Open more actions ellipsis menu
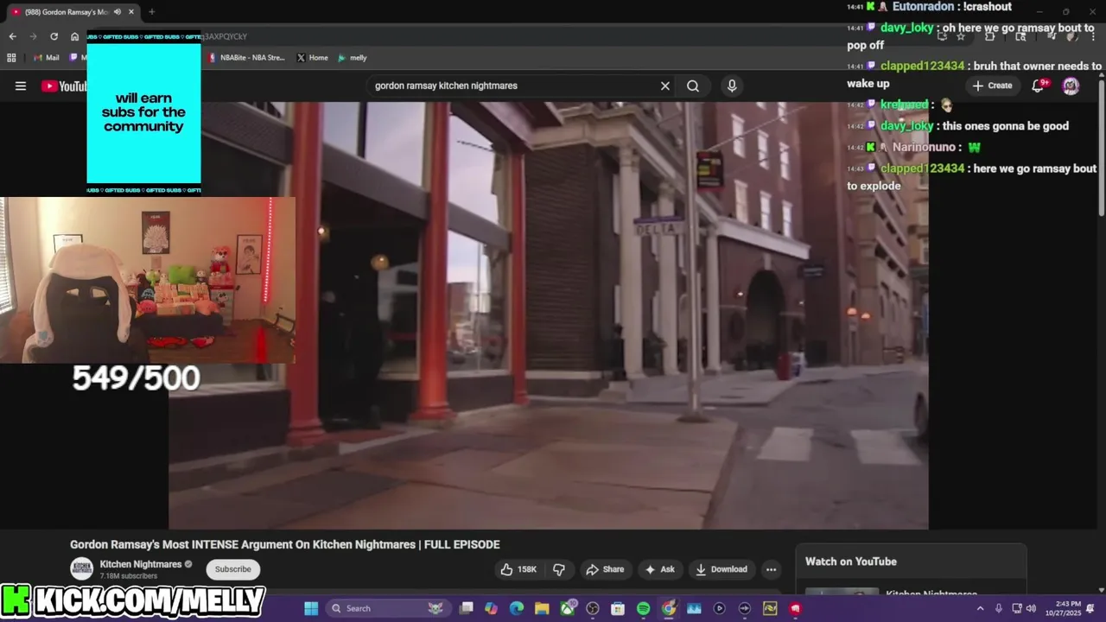The image size is (1106, 622). (x=771, y=568)
